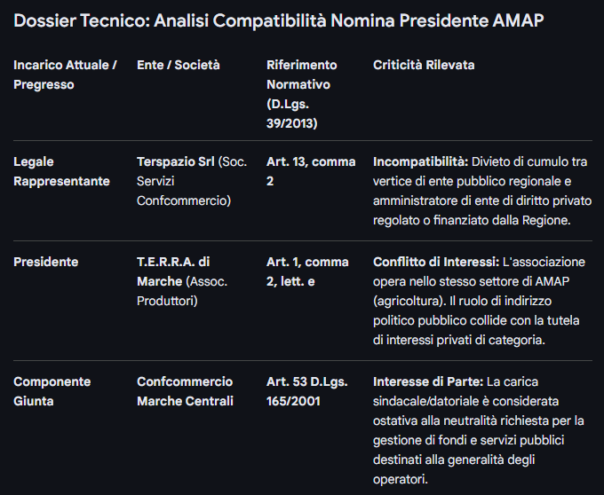
Task: Select the Art. 1, comma 2, lett. e reference
Action: [x=307, y=271]
